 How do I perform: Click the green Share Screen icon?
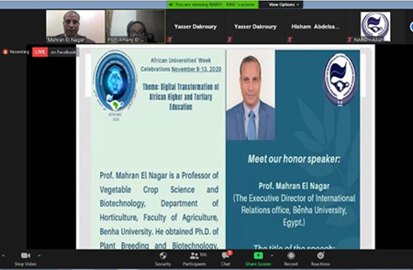pyautogui.click(x=258, y=256)
